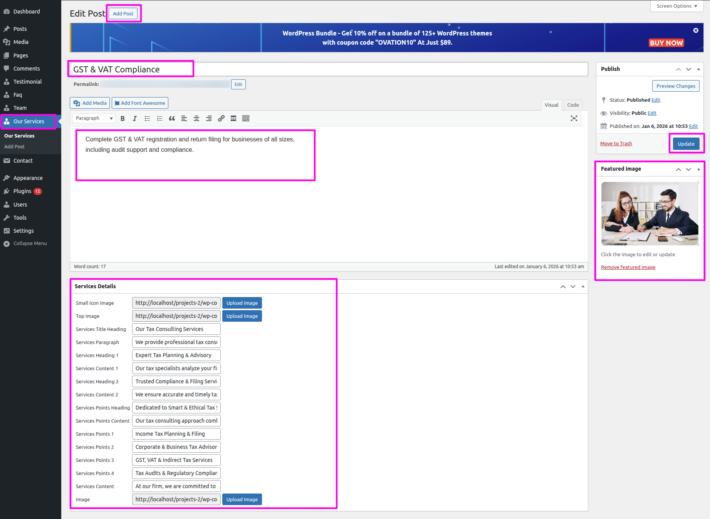Toggle the bulleted list icon
This screenshot has height=519, width=710.
click(147, 119)
